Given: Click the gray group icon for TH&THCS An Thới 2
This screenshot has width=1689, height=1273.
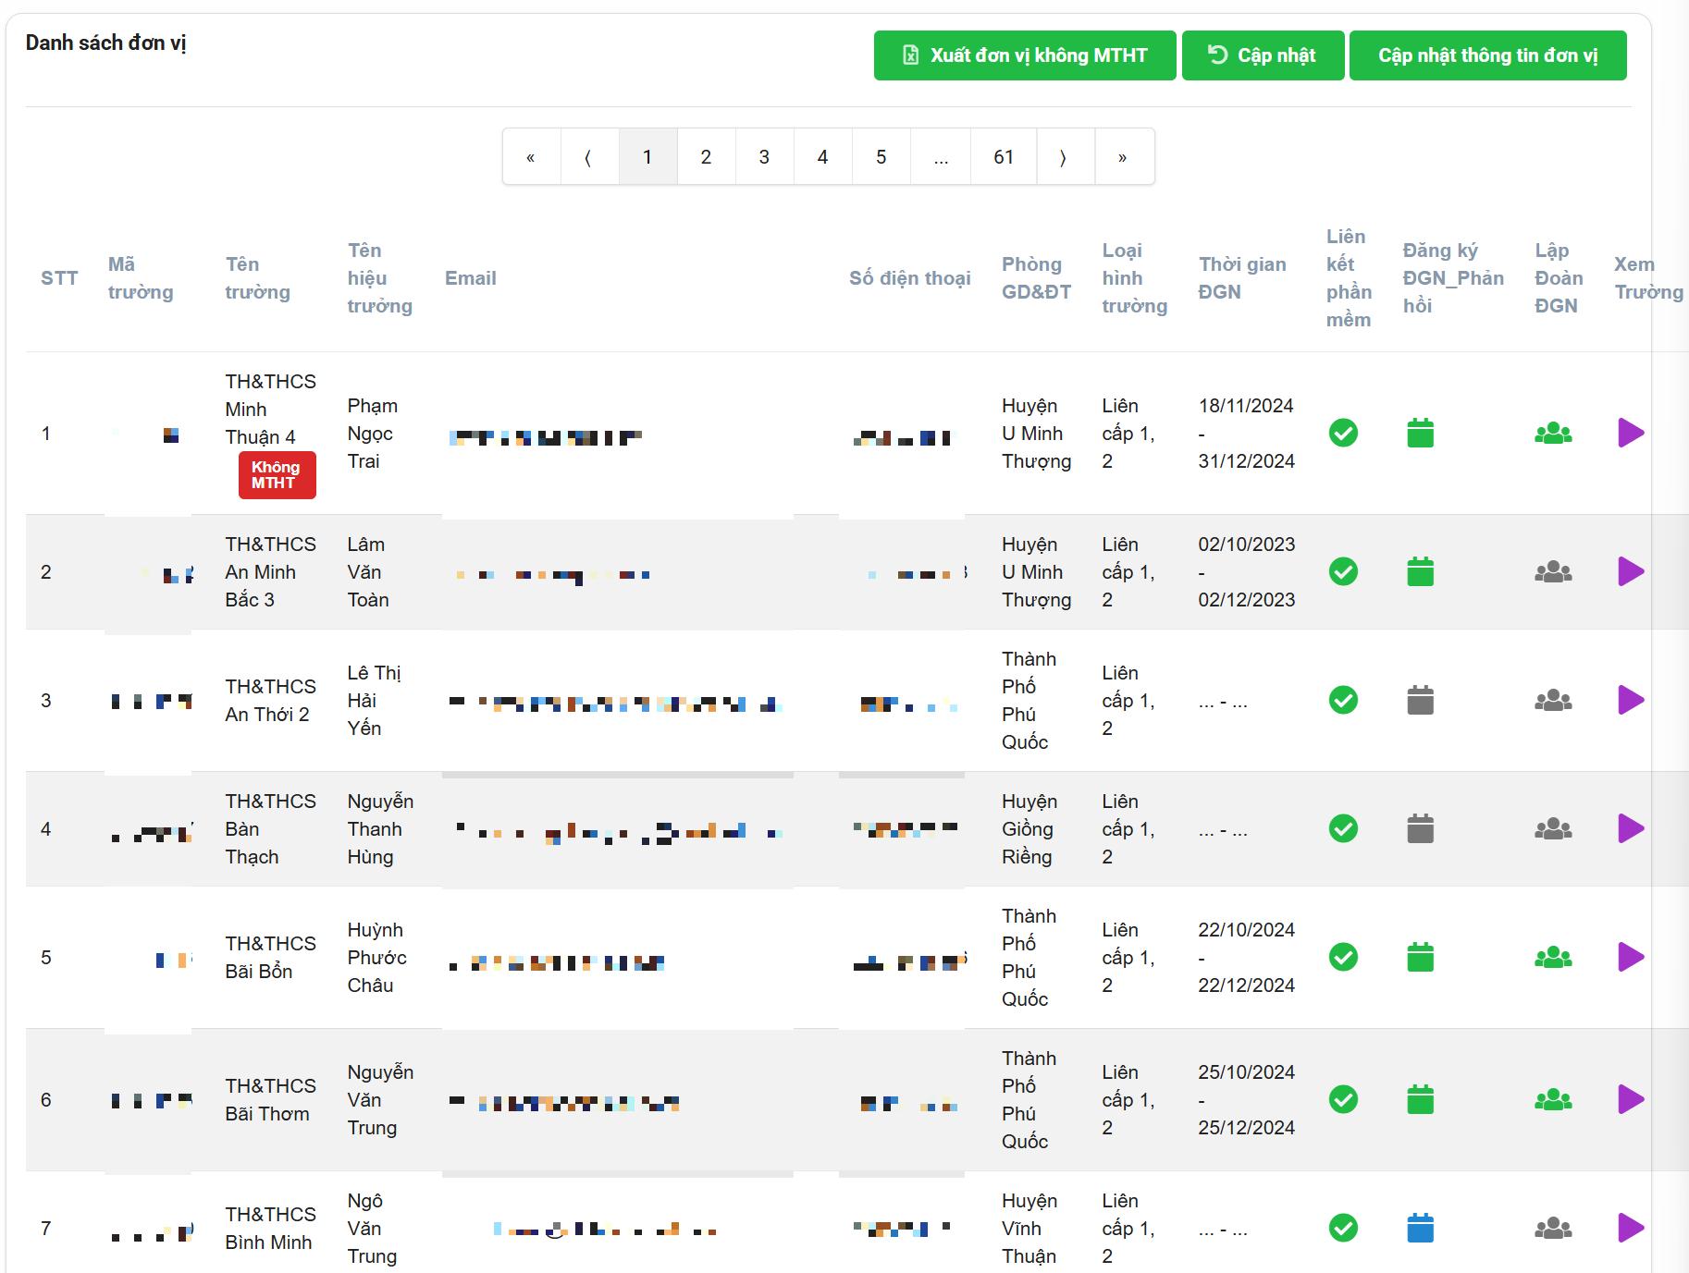Looking at the screenshot, I should 1553,701.
